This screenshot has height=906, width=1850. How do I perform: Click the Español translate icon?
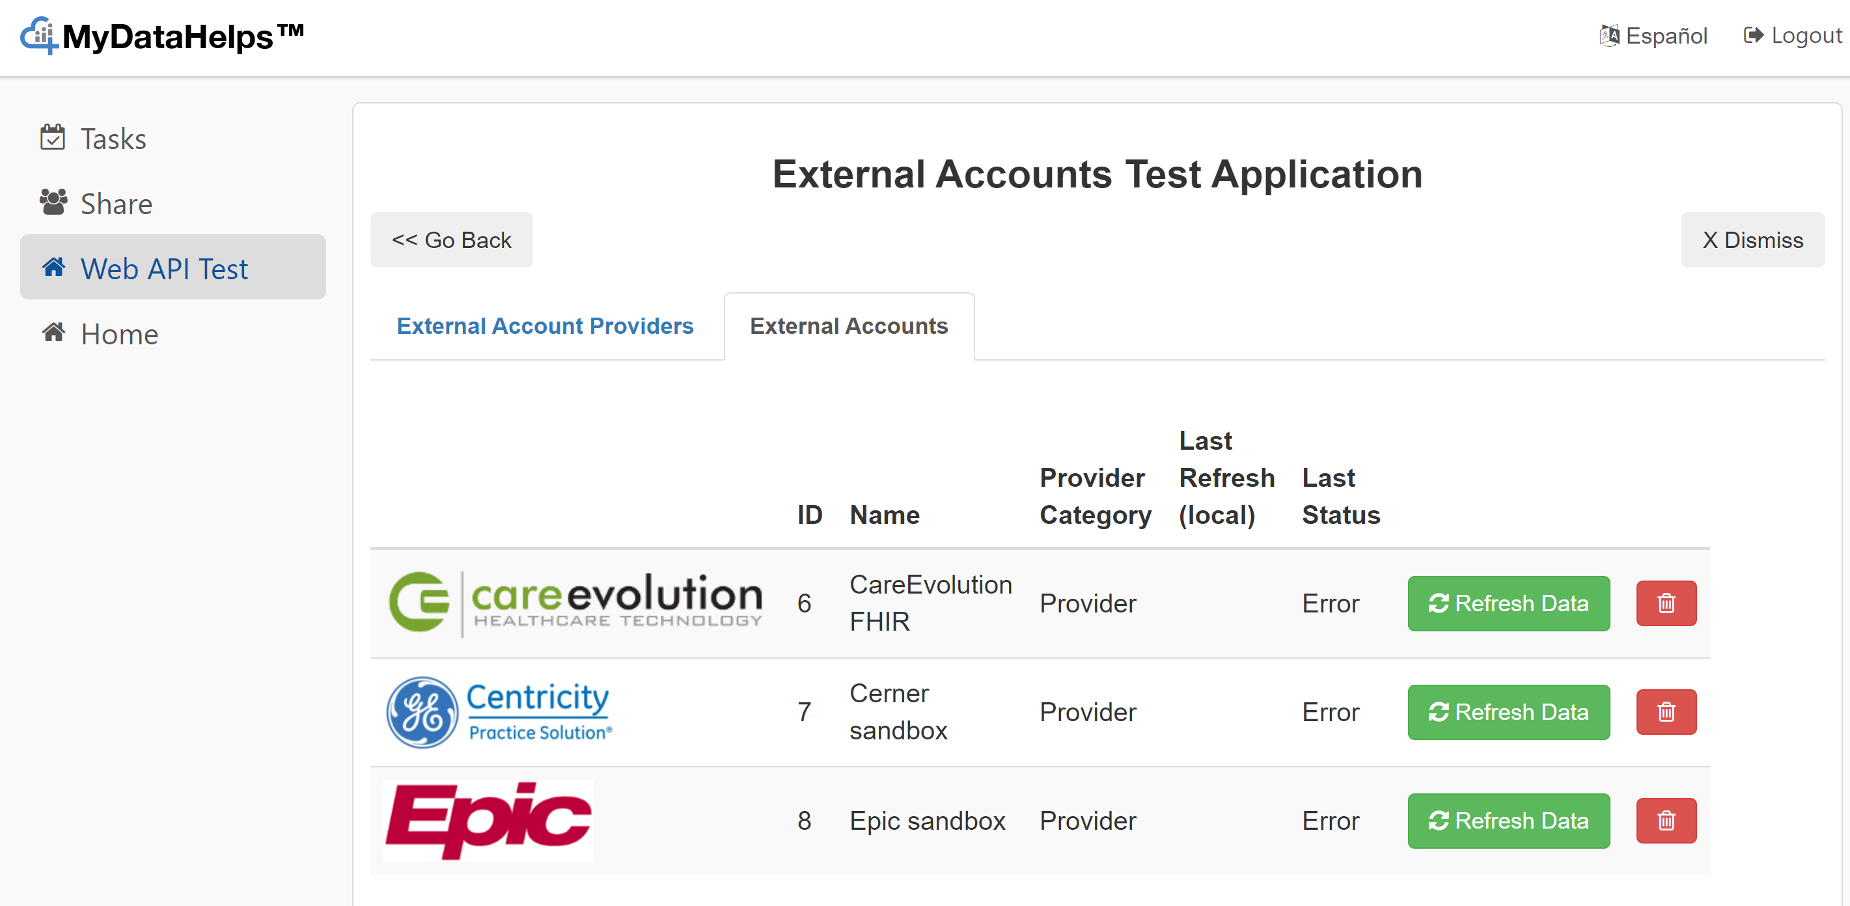[x=1608, y=35]
